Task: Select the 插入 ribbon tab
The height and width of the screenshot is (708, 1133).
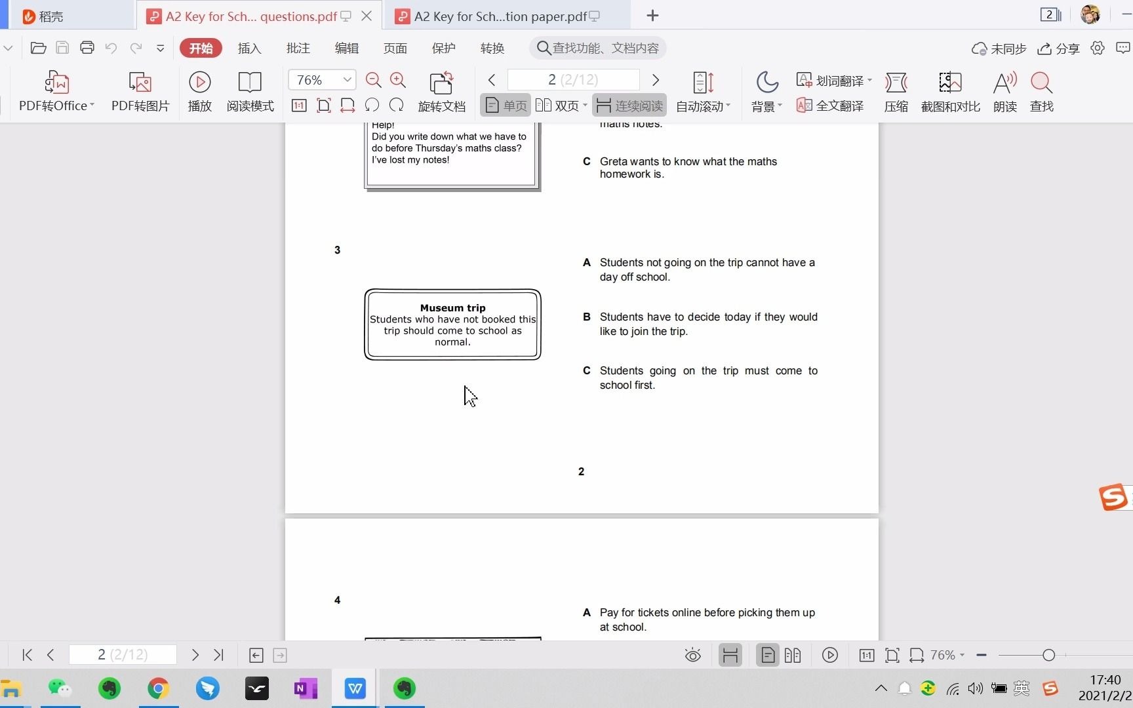Action: [x=249, y=49]
